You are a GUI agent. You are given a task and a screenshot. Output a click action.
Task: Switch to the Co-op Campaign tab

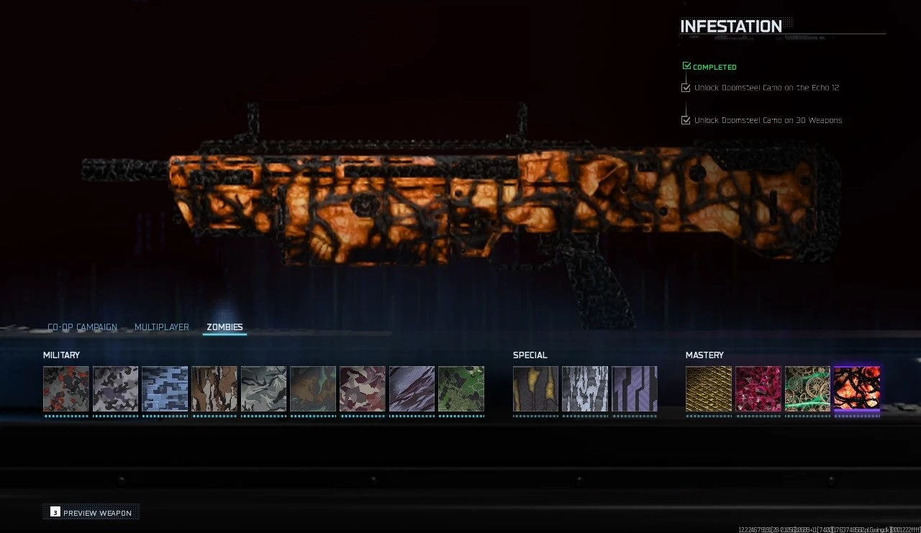tap(82, 327)
